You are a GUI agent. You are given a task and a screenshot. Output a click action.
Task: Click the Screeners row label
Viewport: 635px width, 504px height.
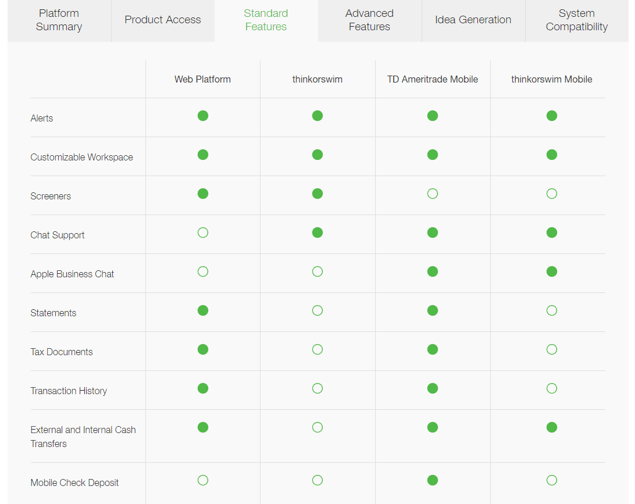click(51, 196)
